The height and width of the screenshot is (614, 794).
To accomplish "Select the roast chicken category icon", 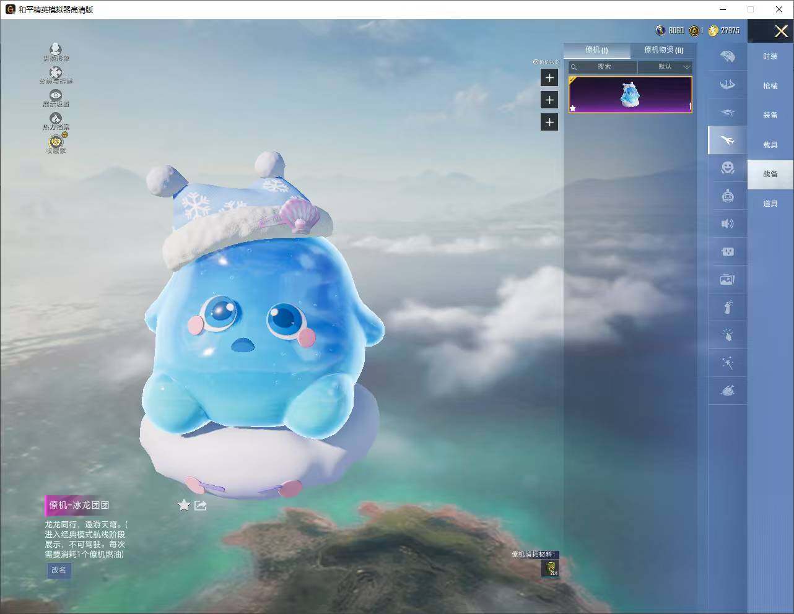I will tap(728, 391).
